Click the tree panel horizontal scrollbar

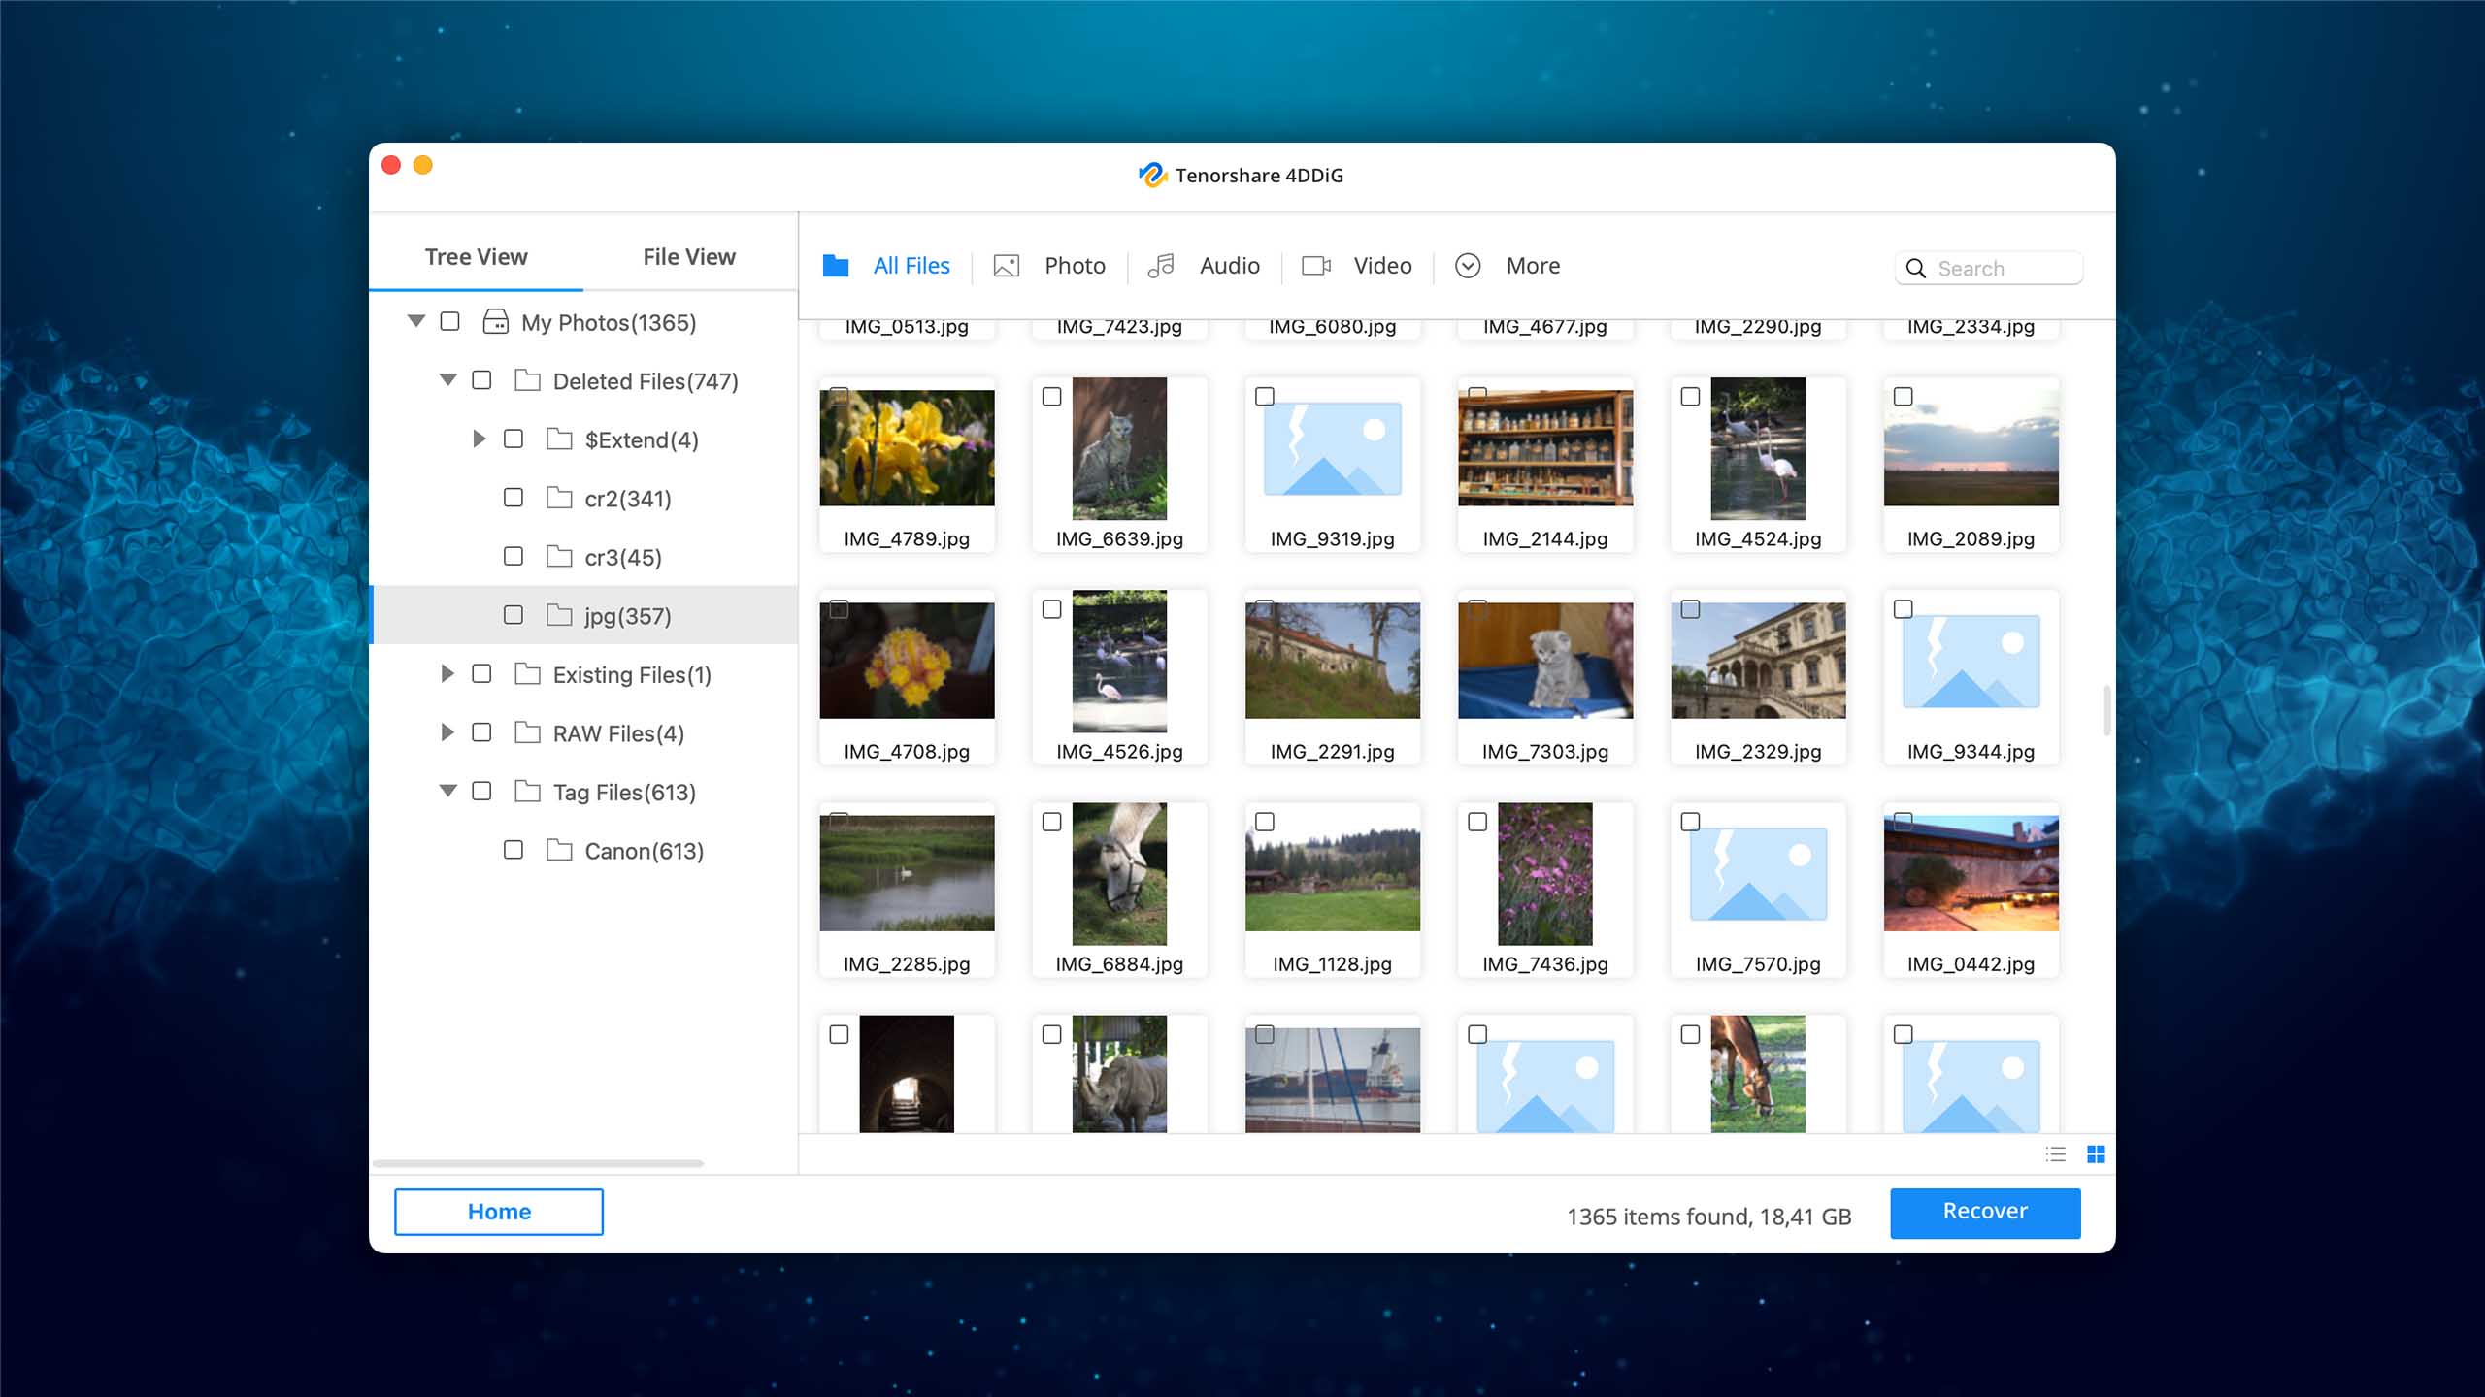(538, 1163)
